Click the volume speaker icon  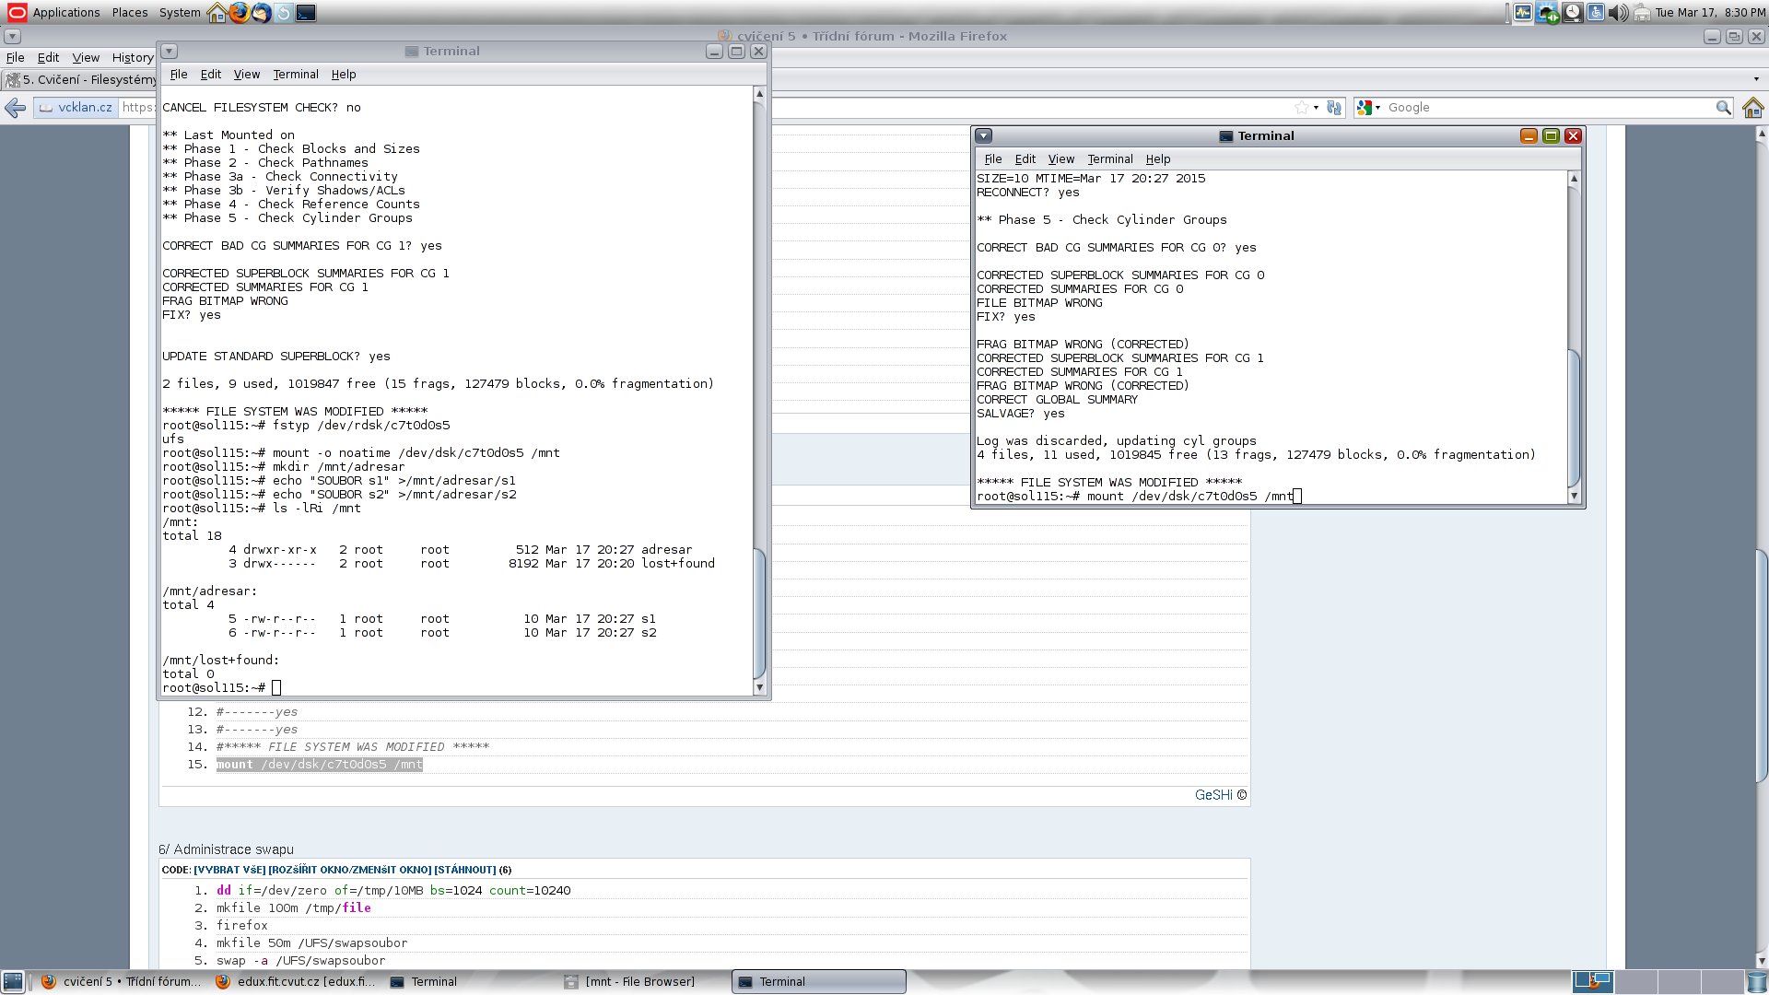[x=1618, y=13]
